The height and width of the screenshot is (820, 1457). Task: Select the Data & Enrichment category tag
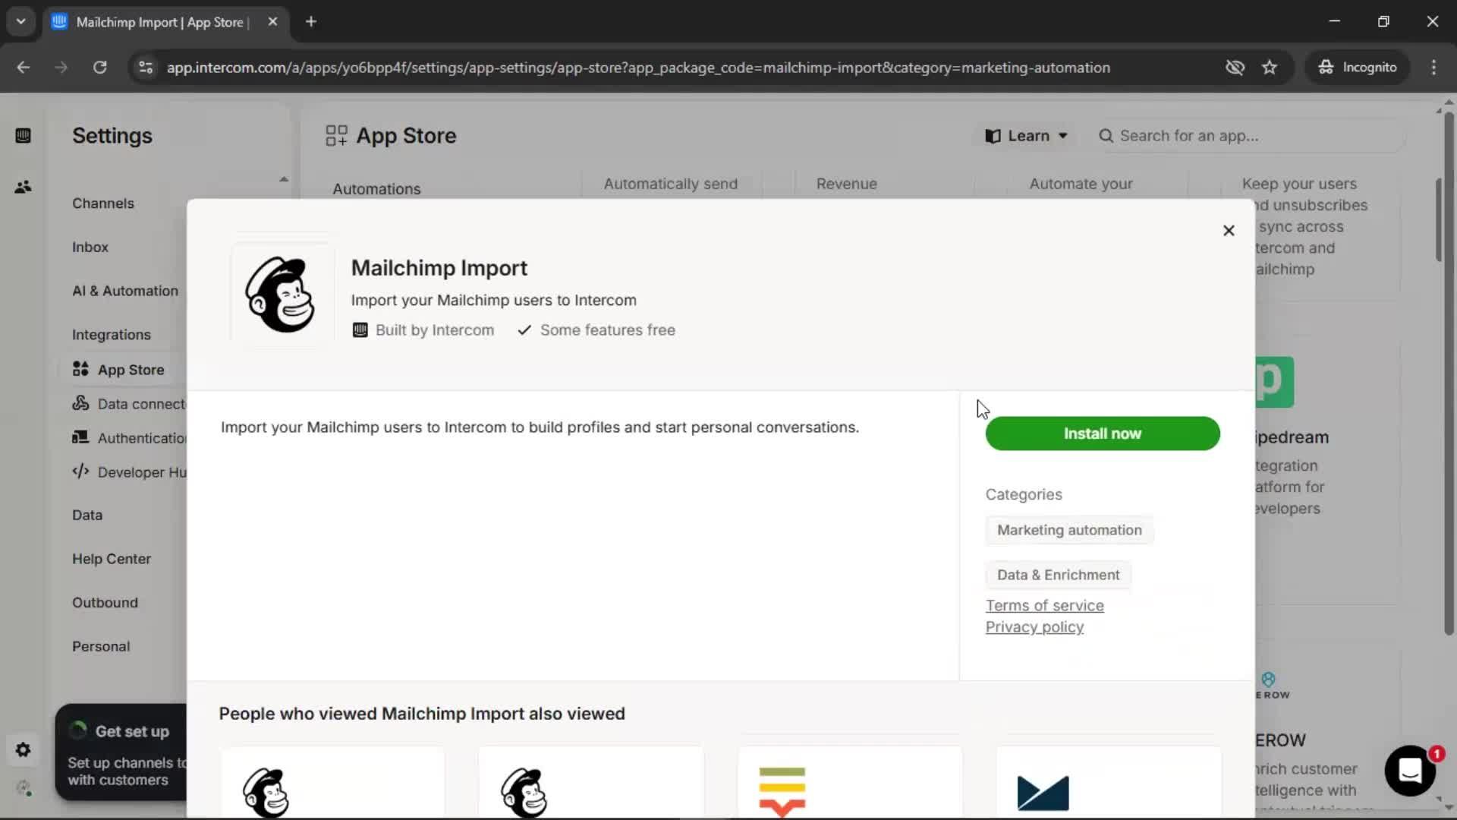click(x=1058, y=575)
